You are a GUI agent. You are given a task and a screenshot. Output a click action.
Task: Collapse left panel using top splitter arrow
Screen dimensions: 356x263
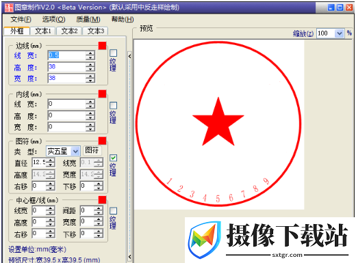(129, 56)
